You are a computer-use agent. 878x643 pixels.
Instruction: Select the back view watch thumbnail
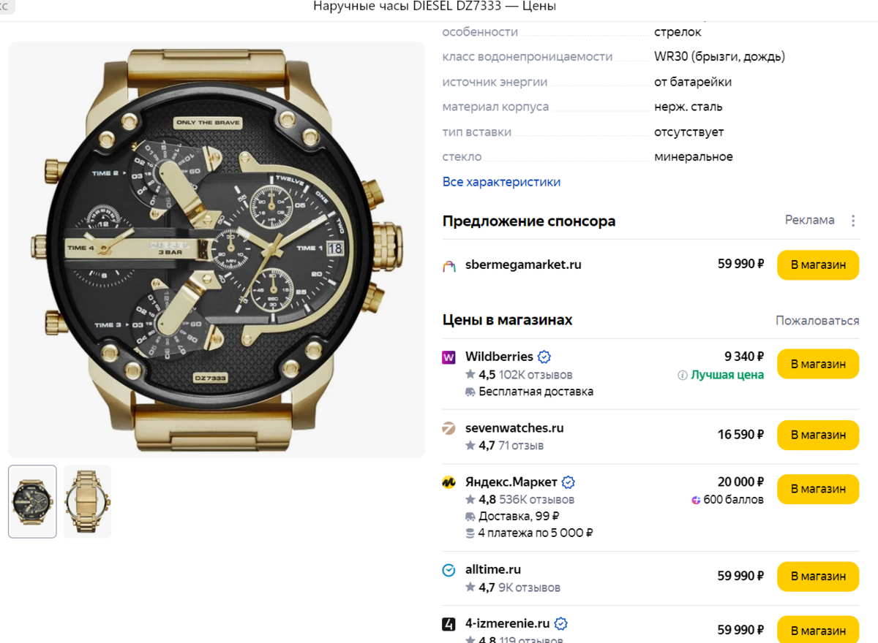point(87,501)
